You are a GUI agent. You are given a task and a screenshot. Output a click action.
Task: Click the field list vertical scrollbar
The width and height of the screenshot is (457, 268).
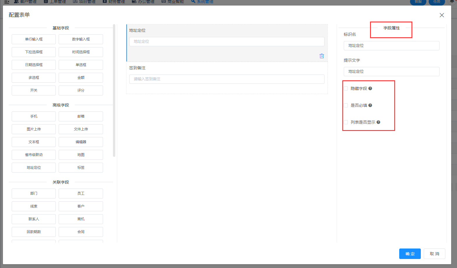click(114, 90)
